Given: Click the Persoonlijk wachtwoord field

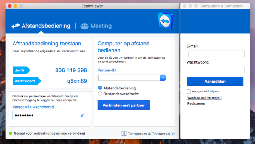Looking at the screenshot, I should click(45, 115).
